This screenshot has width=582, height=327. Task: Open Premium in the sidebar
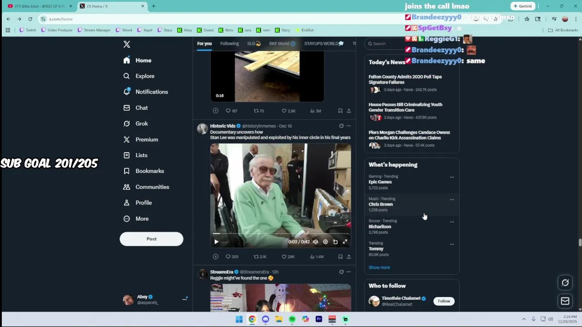(140, 139)
